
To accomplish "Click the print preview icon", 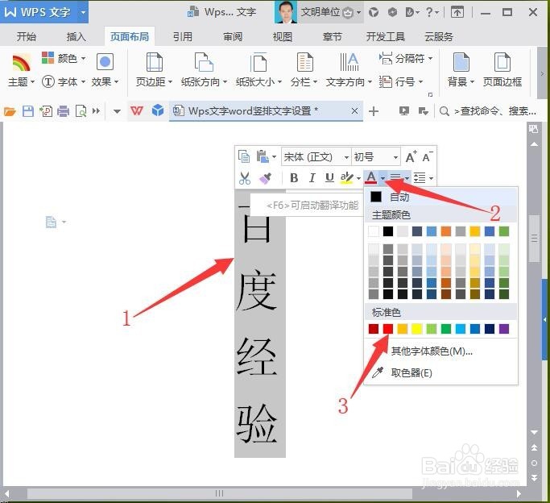I will (x=81, y=111).
